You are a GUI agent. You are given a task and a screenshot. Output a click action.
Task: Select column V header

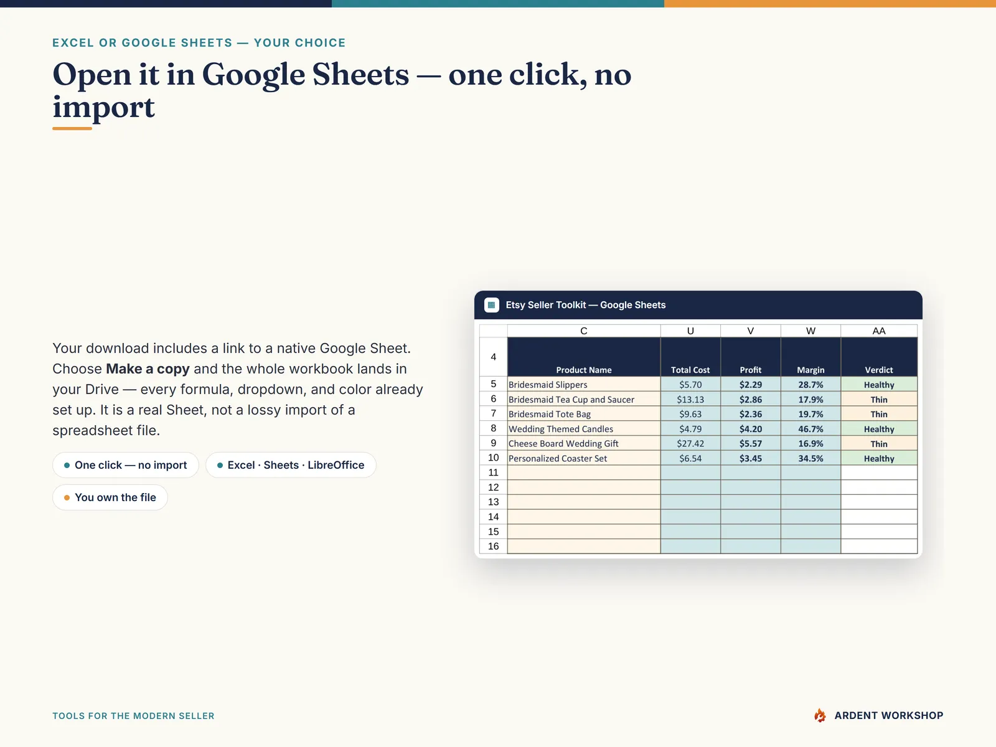click(751, 331)
